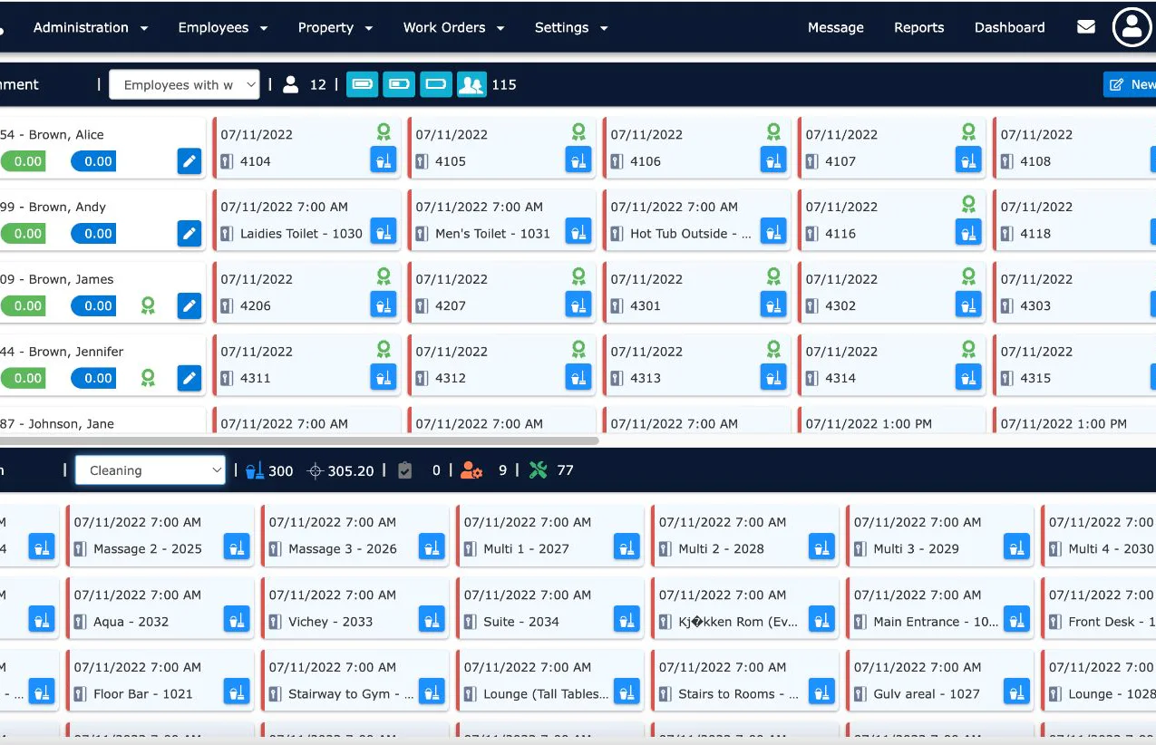Click the single person icon beside 12
The image size is (1156, 745).
290,84
